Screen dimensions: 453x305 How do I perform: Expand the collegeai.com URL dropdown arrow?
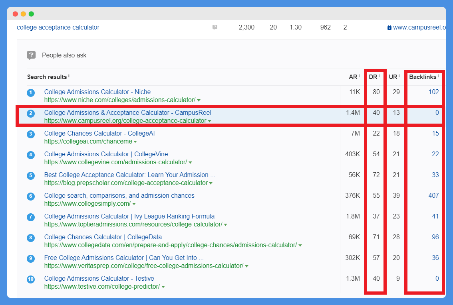click(135, 142)
